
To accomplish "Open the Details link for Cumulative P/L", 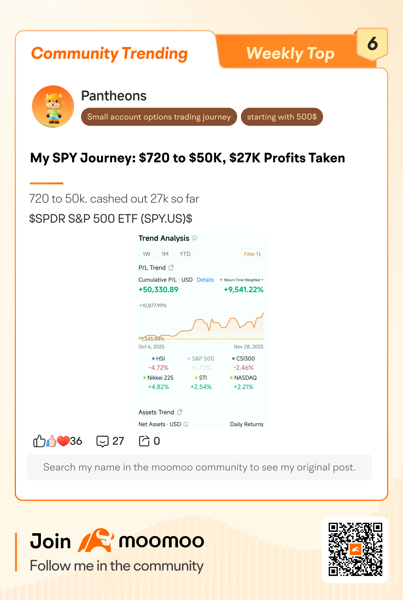I will pos(205,280).
